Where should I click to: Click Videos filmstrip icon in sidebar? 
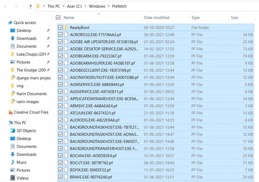tap(13, 178)
